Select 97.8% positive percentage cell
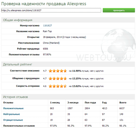The image size is (136, 128). click(53, 126)
